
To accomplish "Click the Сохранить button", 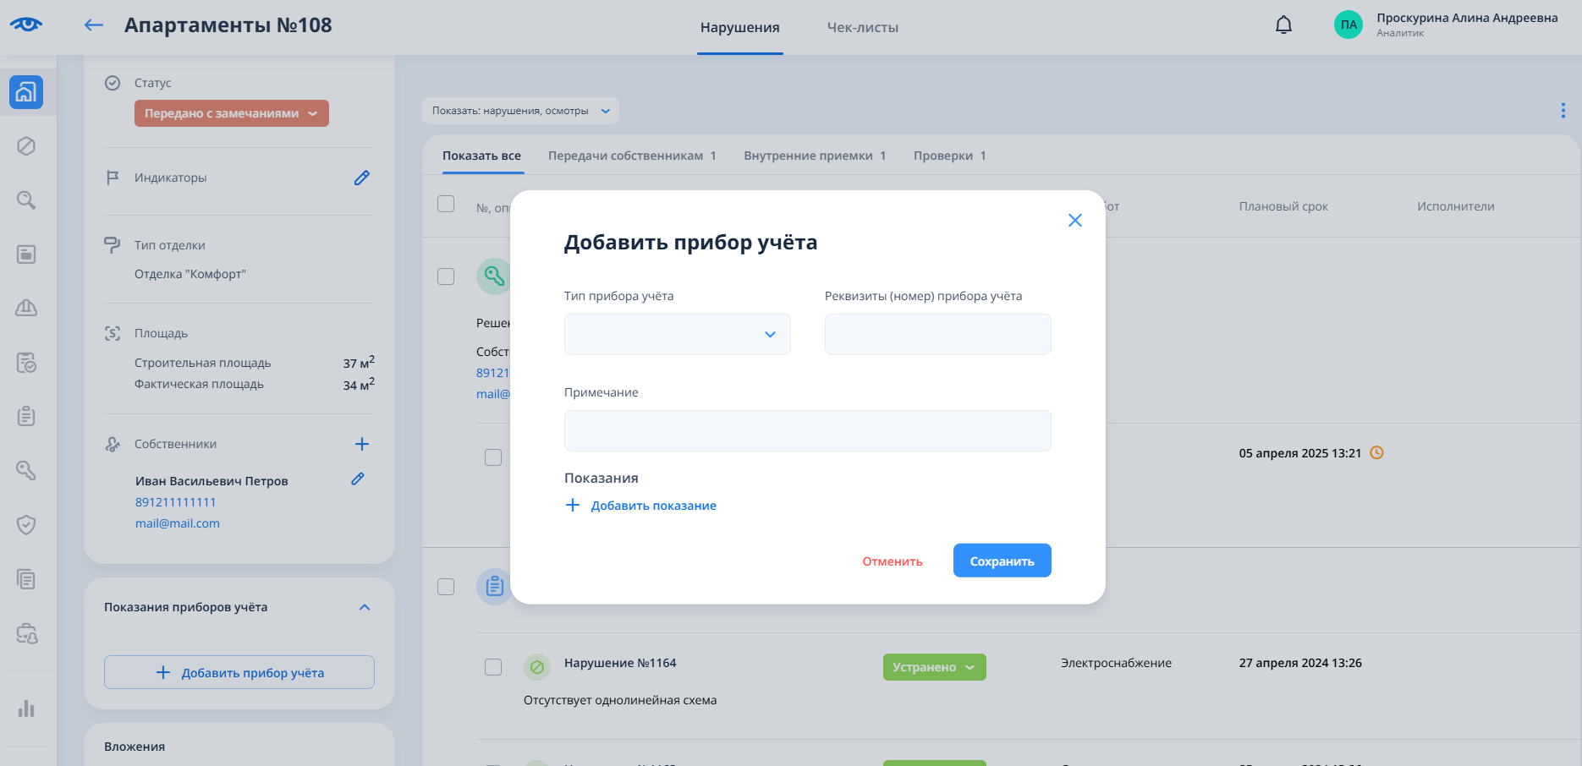I will (1002, 561).
